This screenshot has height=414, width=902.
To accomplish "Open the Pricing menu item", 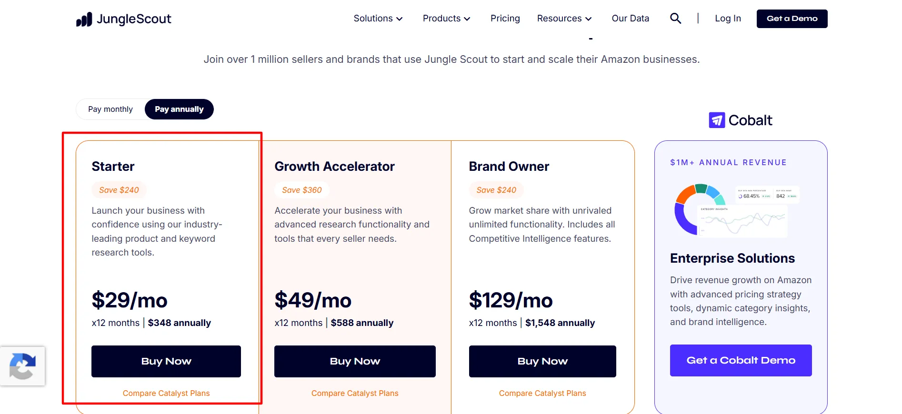I will click(505, 19).
